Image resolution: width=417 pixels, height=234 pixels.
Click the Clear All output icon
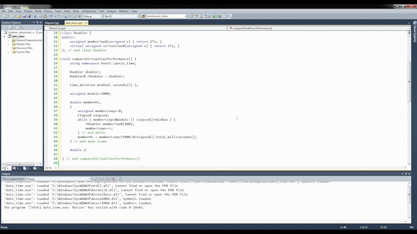[x=113, y=179]
